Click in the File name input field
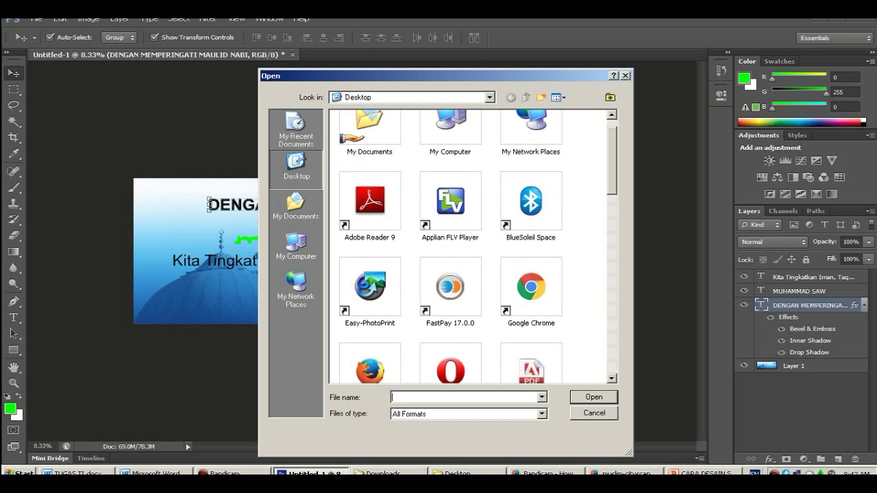The image size is (877, 493). [464, 397]
